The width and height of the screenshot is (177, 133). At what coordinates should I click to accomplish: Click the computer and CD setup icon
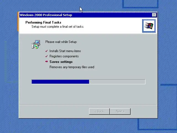tap(36, 44)
